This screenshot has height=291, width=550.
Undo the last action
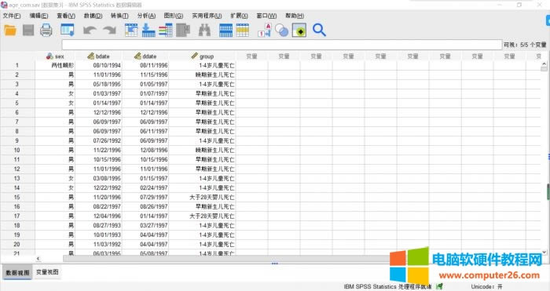coord(90,31)
